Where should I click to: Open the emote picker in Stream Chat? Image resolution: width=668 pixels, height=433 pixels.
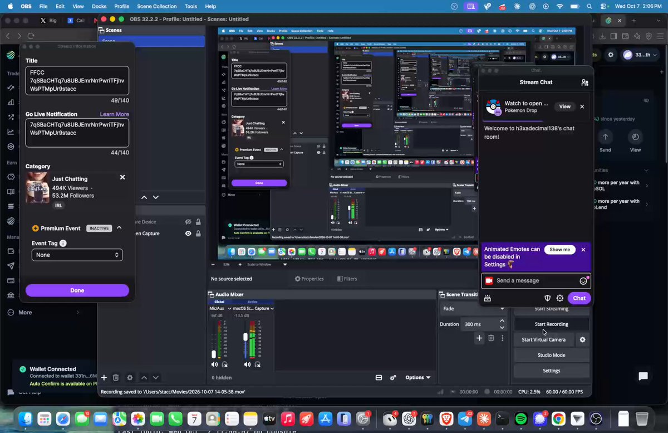pyautogui.click(x=583, y=281)
